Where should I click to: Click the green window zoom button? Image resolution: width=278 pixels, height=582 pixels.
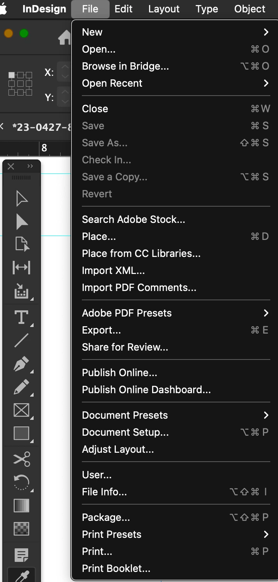click(24, 34)
